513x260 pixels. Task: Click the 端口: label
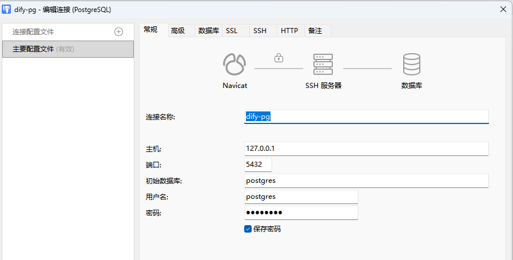coord(153,165)
